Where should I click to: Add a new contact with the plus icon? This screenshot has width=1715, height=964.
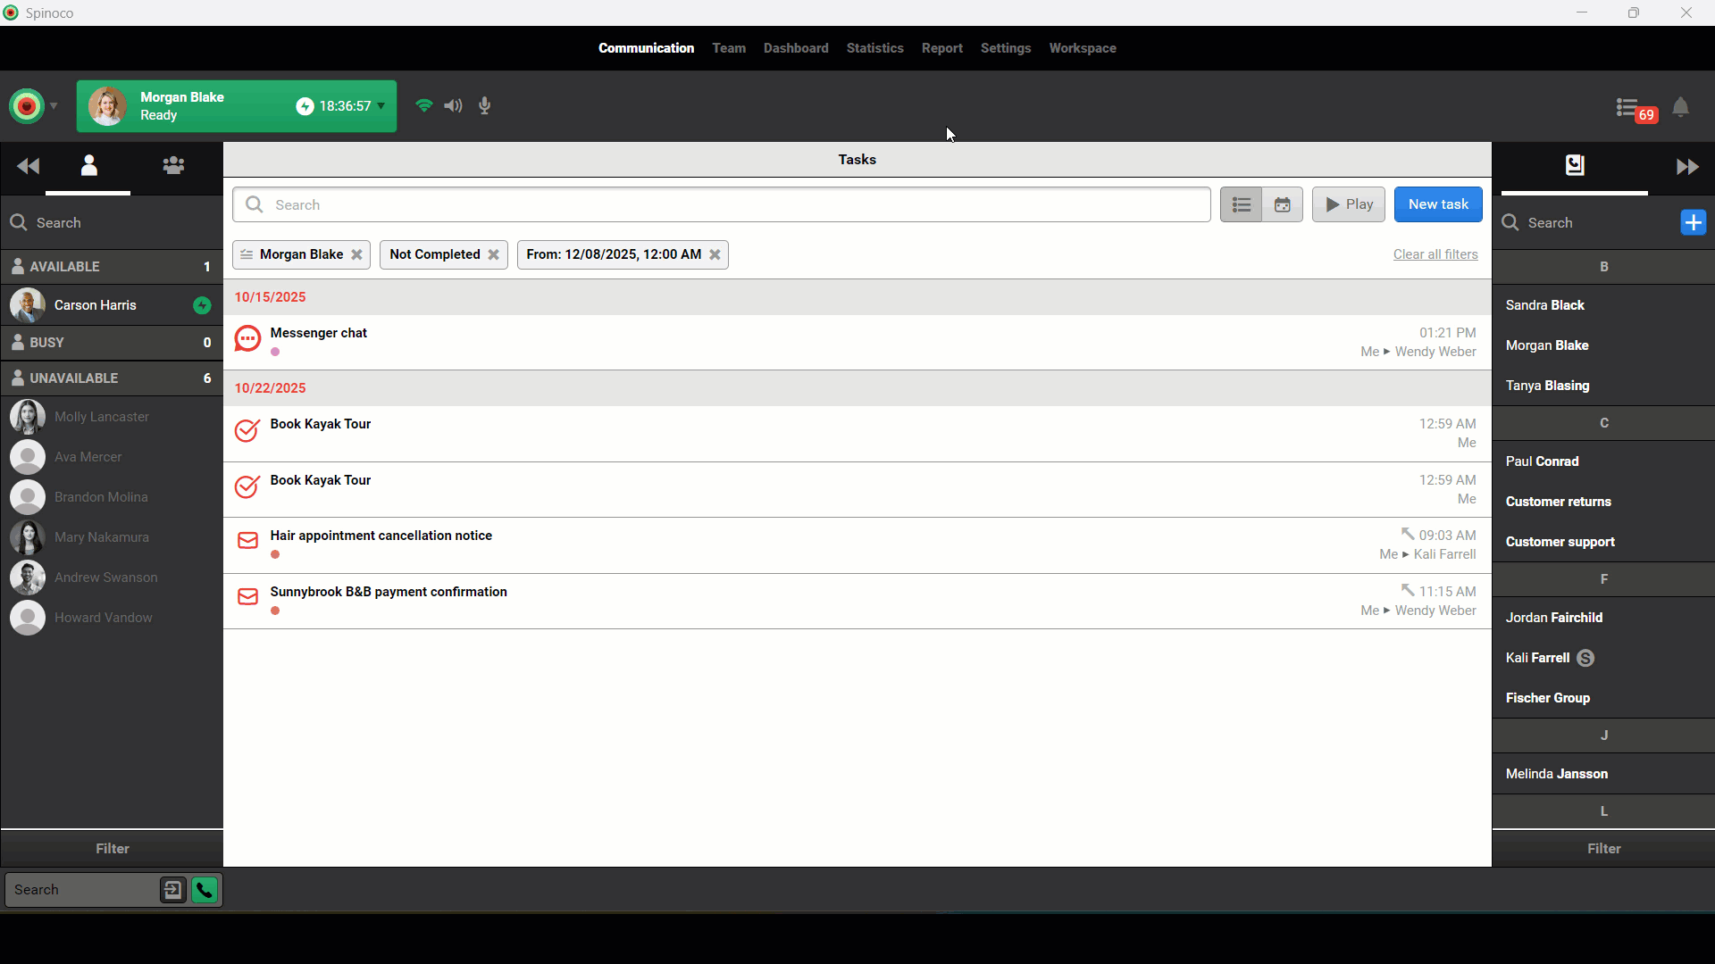1693,222
